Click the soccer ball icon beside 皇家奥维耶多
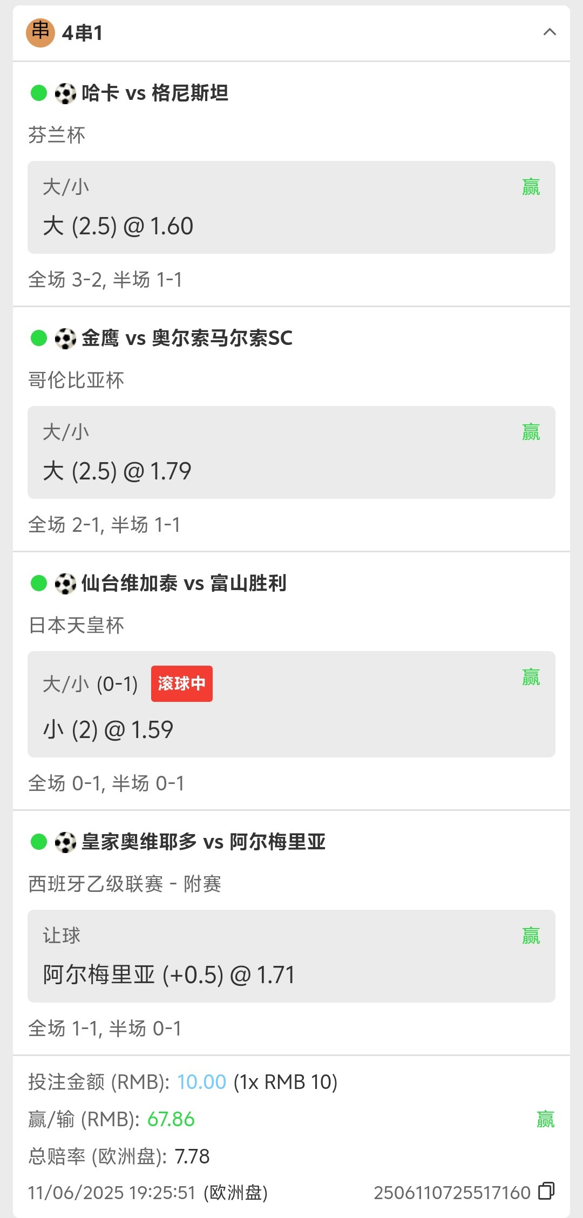Screen dimensions: 583x1218 [65, 842]
